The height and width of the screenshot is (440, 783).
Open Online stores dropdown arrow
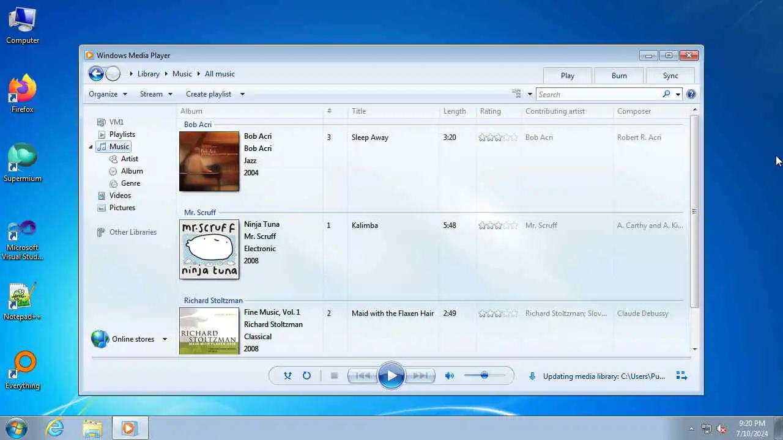pos(165,339)
